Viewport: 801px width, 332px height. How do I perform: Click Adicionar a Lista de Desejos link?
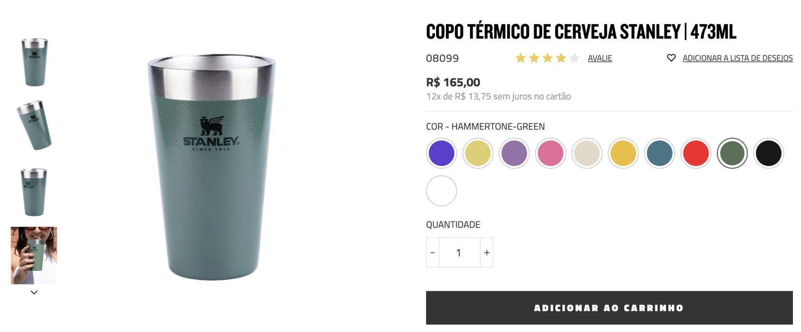pos(737,58)
